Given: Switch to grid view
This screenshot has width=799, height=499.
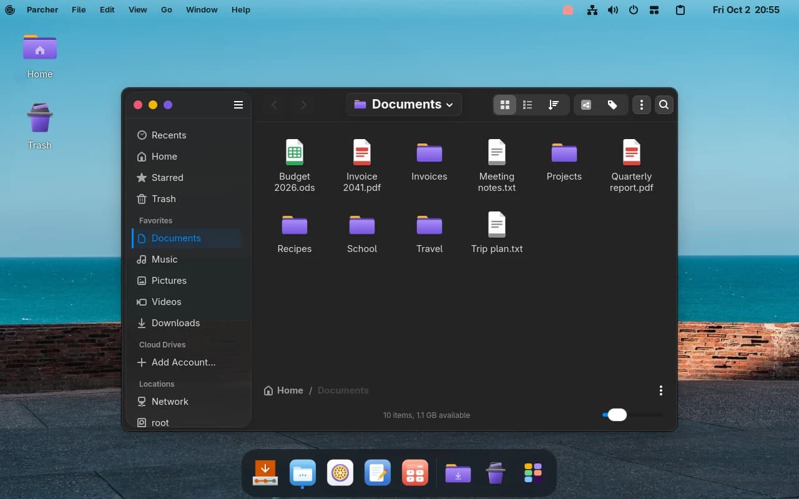Looking at the screenshot, I should pyautogui.click(x=505, y=105).
